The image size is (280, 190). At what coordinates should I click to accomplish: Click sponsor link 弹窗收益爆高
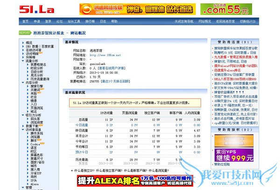click(x=229, y=92)
